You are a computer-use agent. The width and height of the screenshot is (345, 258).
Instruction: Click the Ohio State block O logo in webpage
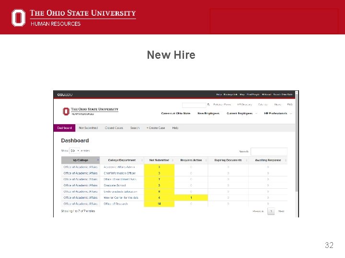coord(66,111)
